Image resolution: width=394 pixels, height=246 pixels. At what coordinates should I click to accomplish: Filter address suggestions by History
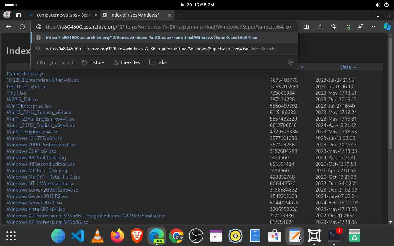click(x=93, y=62)
